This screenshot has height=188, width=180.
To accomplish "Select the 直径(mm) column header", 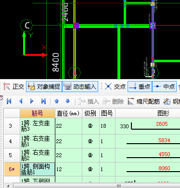I will click(x=68, y=113).
